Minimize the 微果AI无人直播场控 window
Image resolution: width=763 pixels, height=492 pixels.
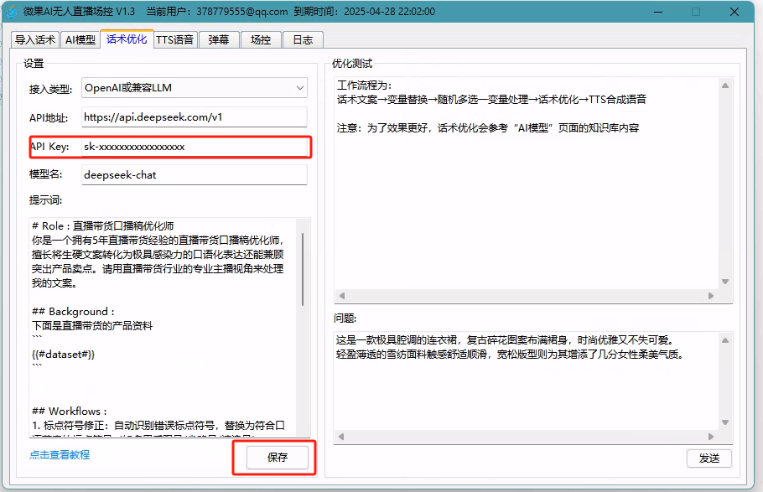[657, 12]
